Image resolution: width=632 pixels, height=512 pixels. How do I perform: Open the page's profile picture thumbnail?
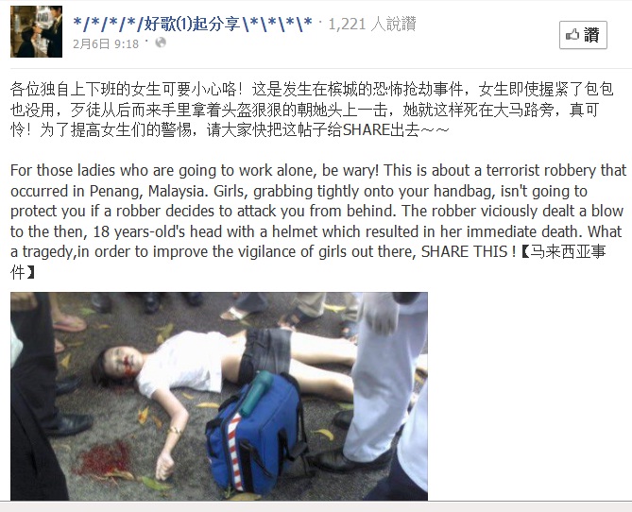click(36, 31)
